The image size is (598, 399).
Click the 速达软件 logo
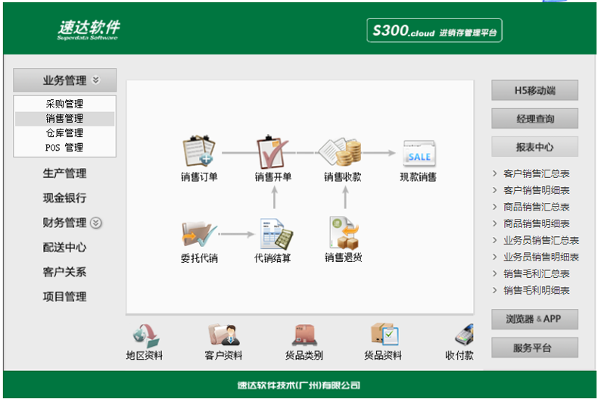click(89, 30)
